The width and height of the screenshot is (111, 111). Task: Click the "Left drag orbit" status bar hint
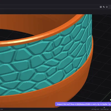coord(95,109)
